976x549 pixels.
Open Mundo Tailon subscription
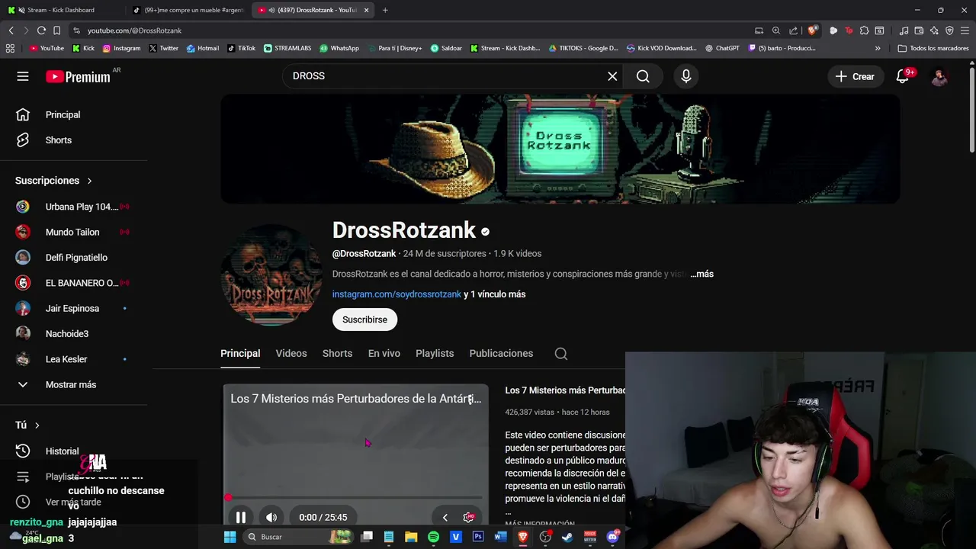74,232
